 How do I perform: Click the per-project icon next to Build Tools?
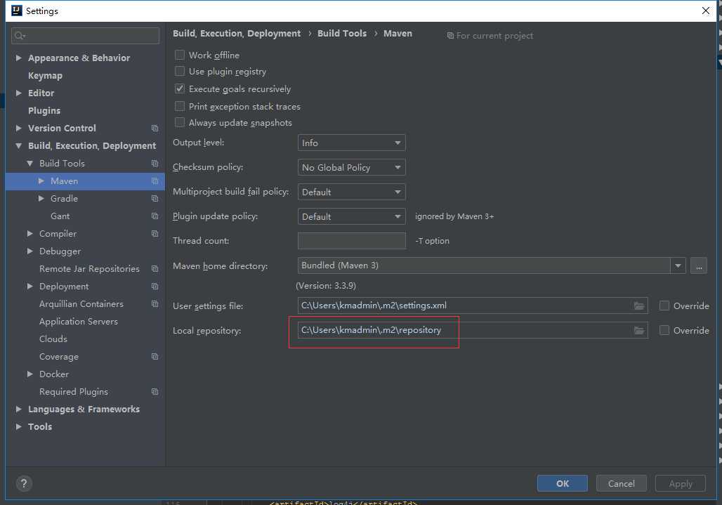[155, 164]
